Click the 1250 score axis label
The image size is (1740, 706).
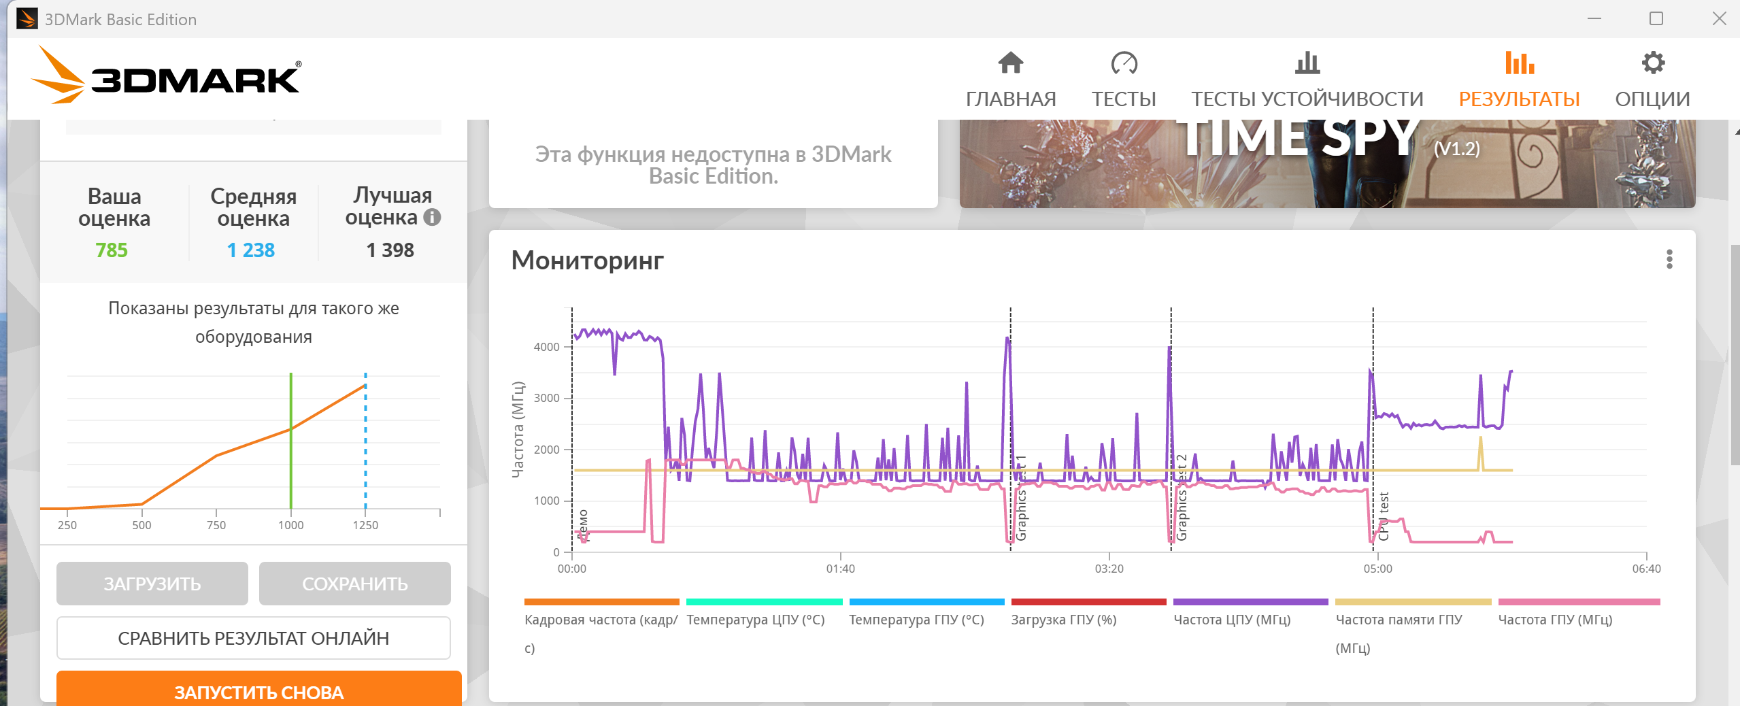365,525
